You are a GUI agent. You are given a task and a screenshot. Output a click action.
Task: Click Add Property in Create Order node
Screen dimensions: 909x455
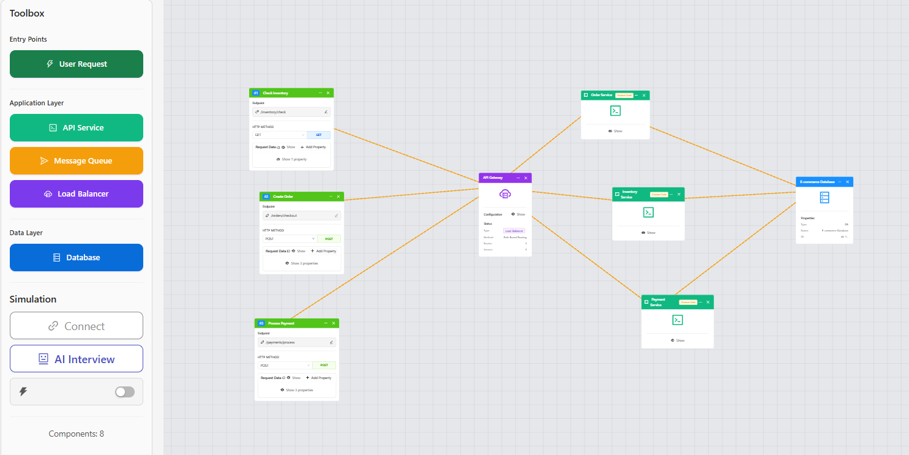(x=324, y=251)
